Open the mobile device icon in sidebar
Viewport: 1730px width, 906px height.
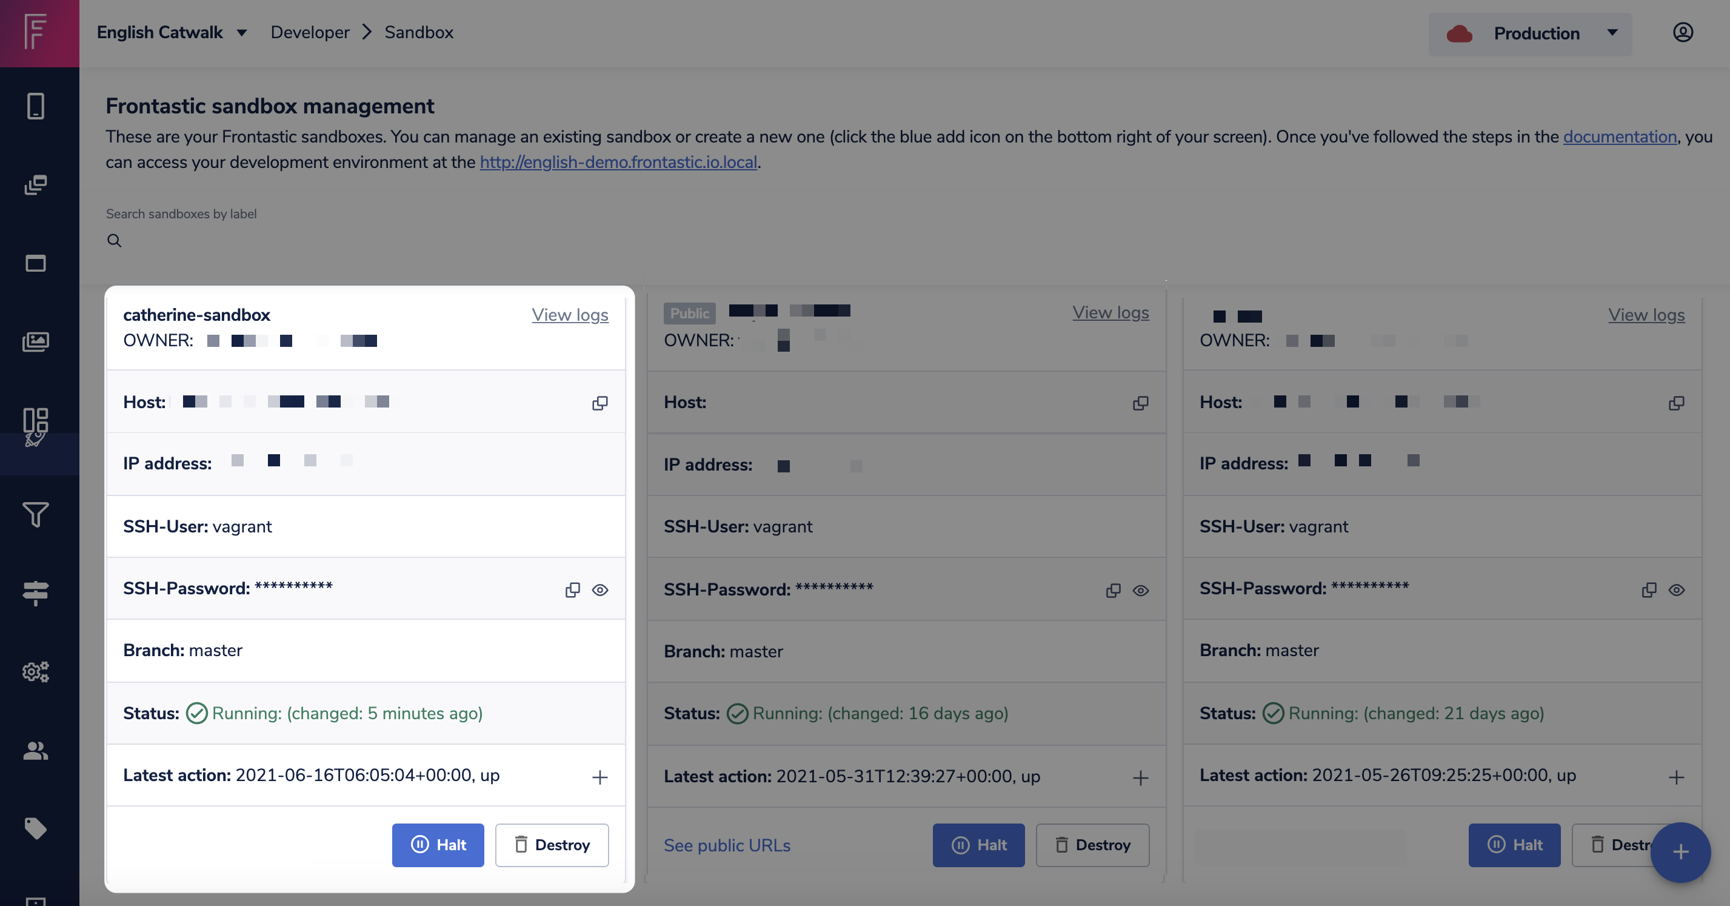[36, 106]
